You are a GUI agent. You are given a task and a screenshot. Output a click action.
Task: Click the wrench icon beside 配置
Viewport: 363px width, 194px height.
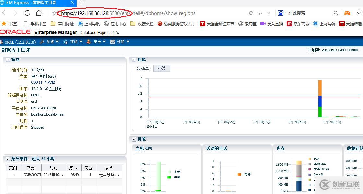pyautogui.click(x=42, y=42)
